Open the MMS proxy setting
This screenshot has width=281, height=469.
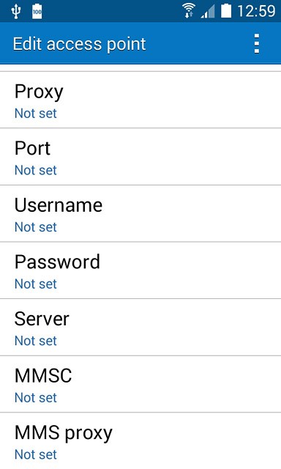[x=140, y=441]
